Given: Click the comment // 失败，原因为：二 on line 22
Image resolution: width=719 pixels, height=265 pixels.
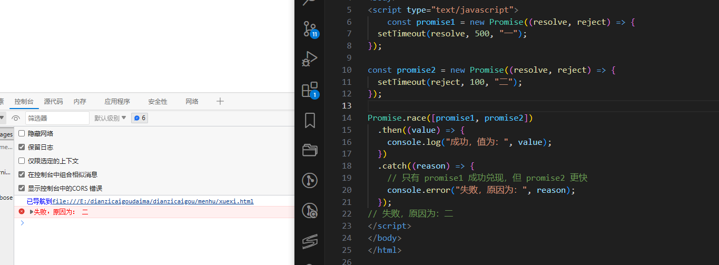Looking at the screenshot, I should coord(410,214).
